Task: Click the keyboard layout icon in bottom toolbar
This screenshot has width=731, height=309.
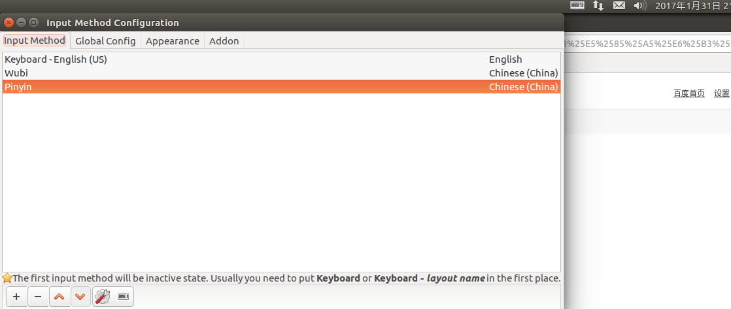Action: [123, 297]
